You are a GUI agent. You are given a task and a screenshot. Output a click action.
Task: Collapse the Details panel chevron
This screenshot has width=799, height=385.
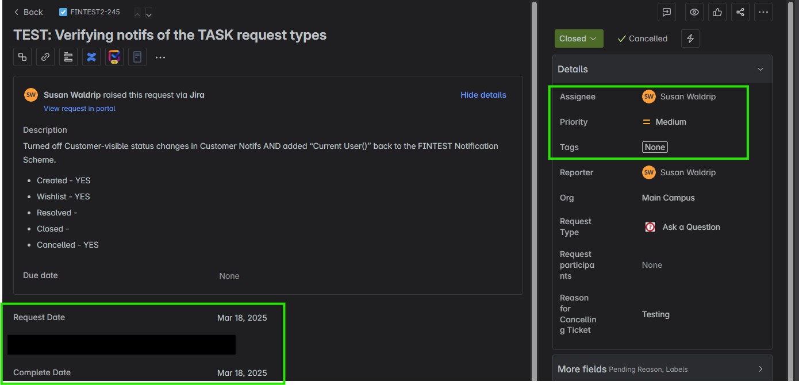(760, 70)
